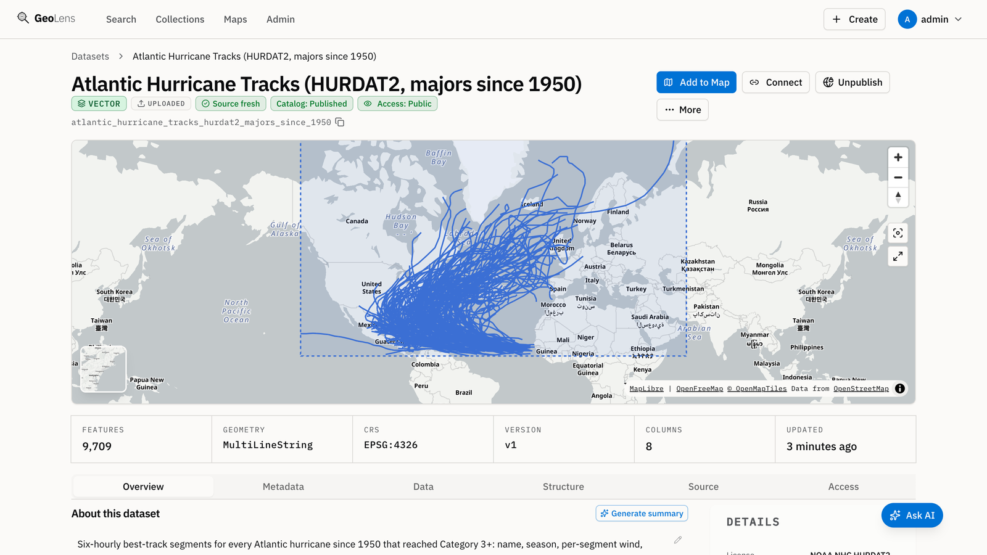Click the admin avatar circle
The width and height of the screenshot is (987, 555).
907,19
